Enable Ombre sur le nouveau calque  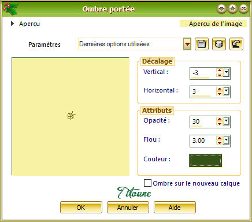147,183
